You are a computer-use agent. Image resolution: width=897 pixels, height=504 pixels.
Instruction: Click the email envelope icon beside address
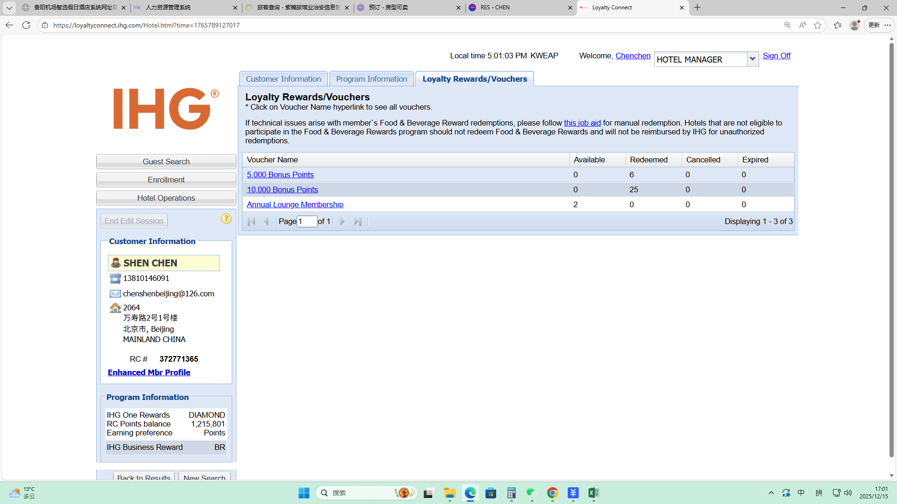click(x=115, y=294)
